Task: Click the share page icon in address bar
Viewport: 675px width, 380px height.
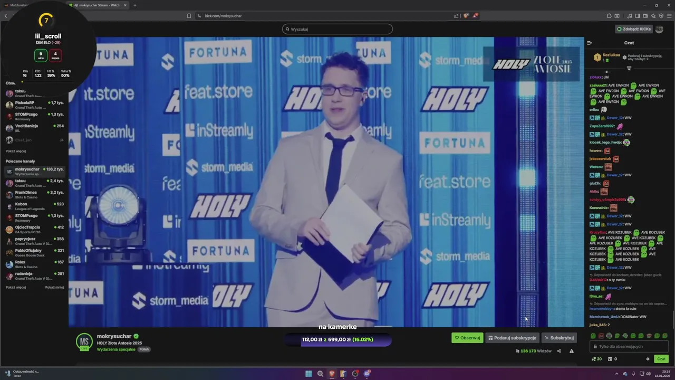Action: click(x=456, y=16)
